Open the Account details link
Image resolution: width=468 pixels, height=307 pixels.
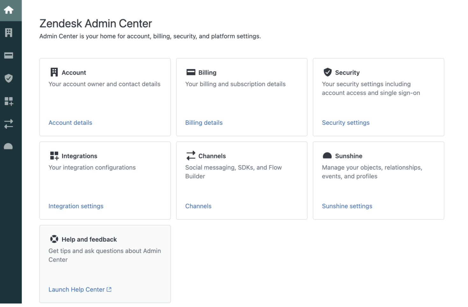(70, 123)
